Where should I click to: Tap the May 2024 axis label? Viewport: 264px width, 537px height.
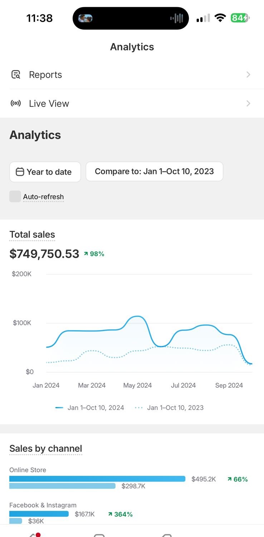pos(137,385)
